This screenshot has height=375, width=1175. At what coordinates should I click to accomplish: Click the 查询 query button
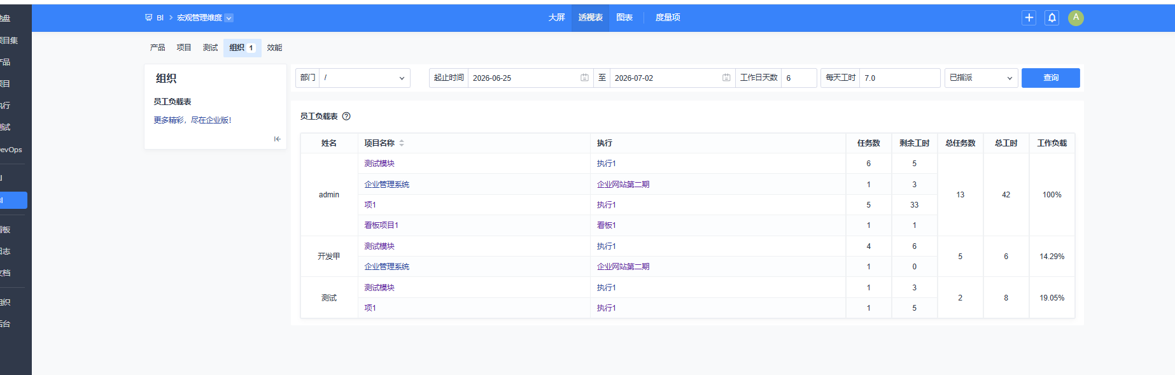(x=1050, y=78)
